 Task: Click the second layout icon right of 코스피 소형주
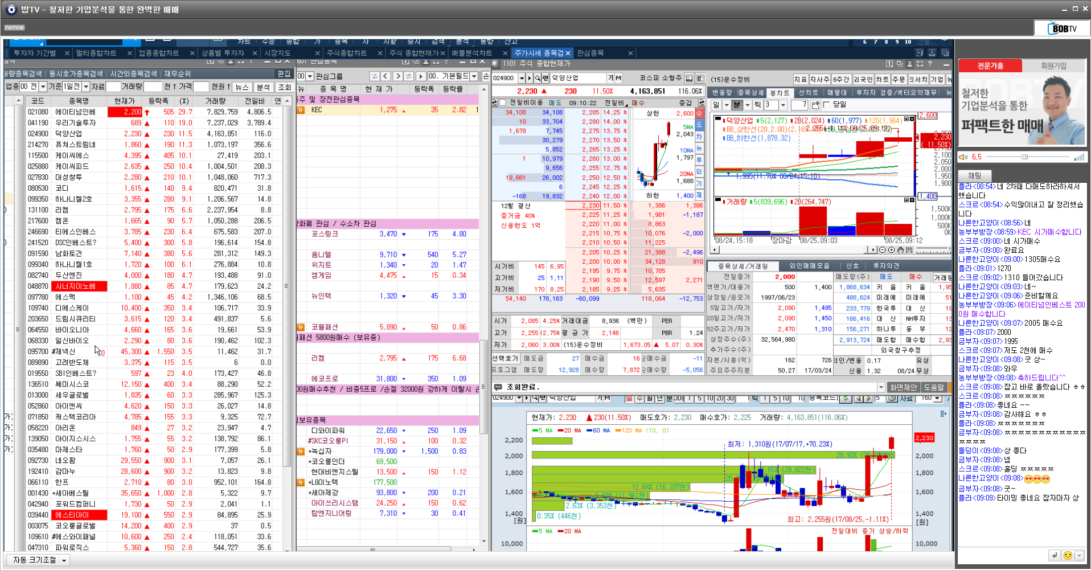pos(700,78)
